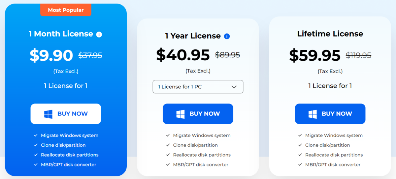Click the $59.95 Lifetime price
This screenshot has width=396, height=179.
click(x=315, y=55)
